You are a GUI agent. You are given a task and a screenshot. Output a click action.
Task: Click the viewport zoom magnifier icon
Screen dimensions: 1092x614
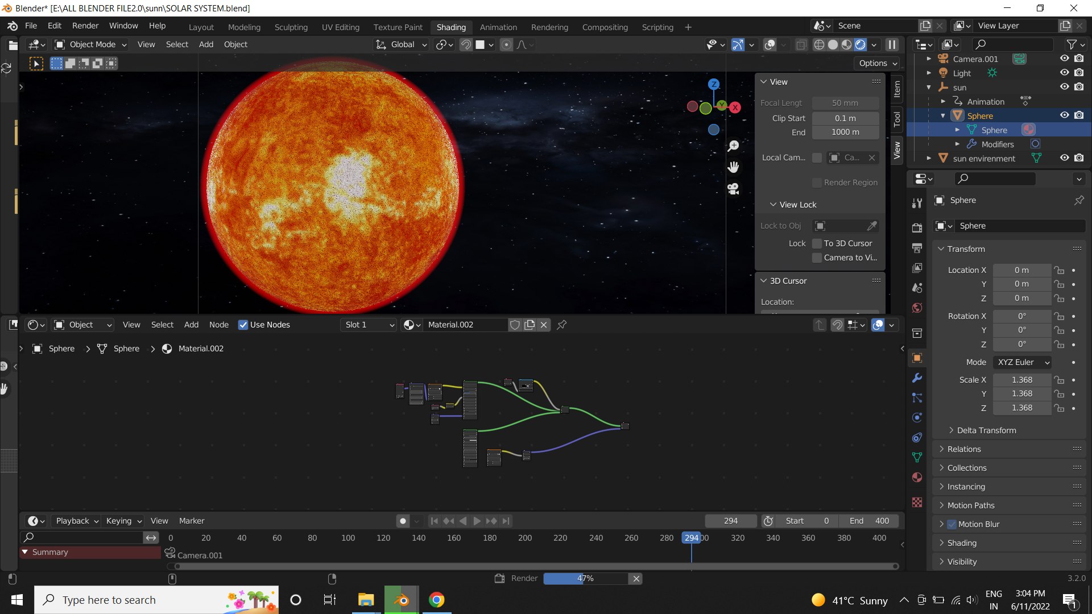tap(734, 146)
